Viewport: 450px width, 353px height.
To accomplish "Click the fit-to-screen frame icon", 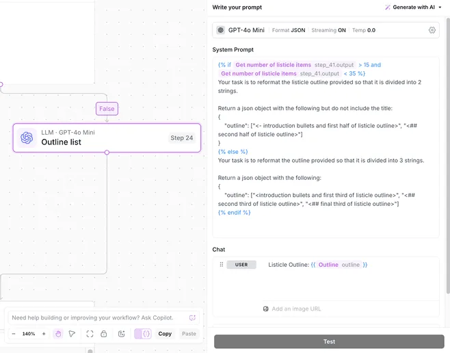I will (90, 334).
